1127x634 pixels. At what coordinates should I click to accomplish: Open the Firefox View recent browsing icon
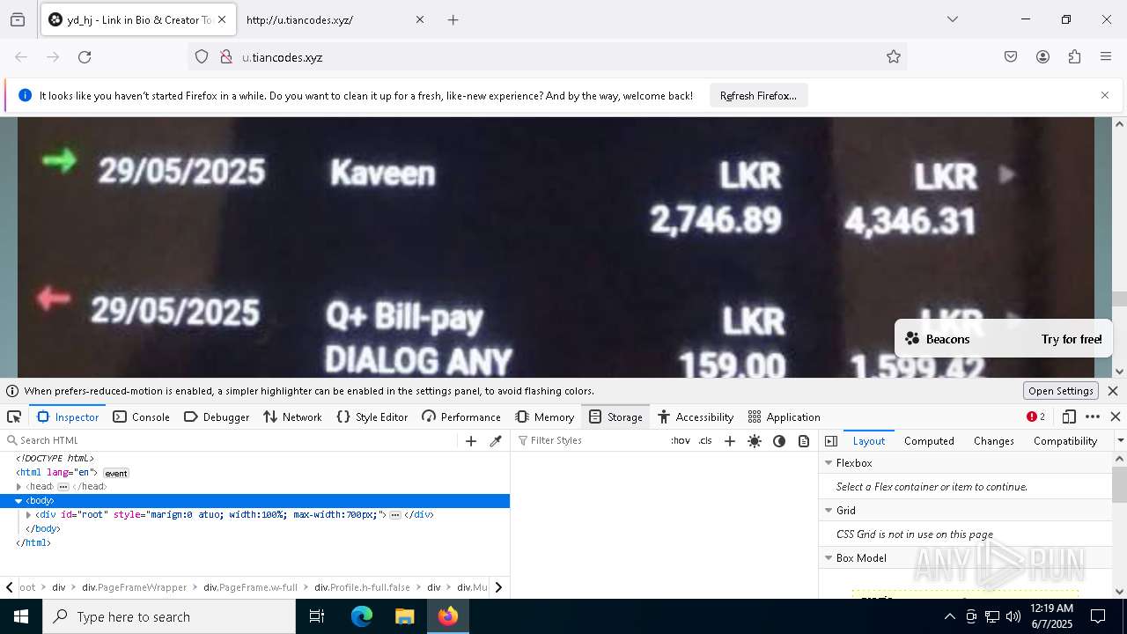pos(18,19)
